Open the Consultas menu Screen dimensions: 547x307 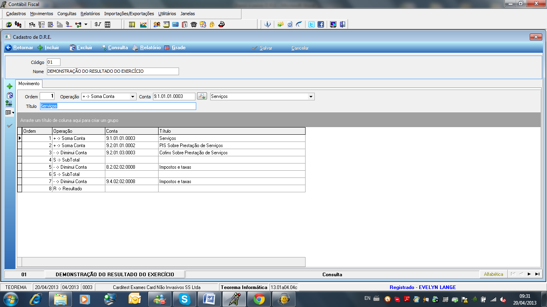[x=67, y=14]
